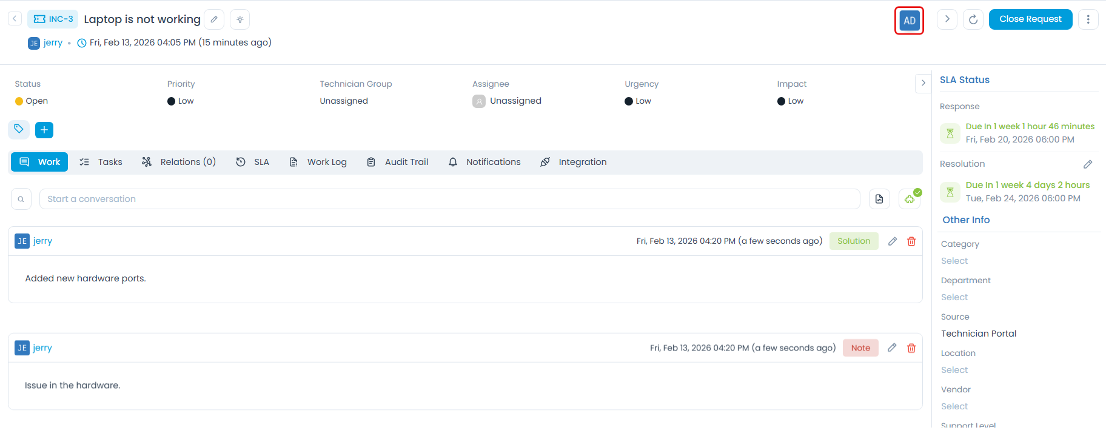Open the Integration tab

(x=574, y=162)
